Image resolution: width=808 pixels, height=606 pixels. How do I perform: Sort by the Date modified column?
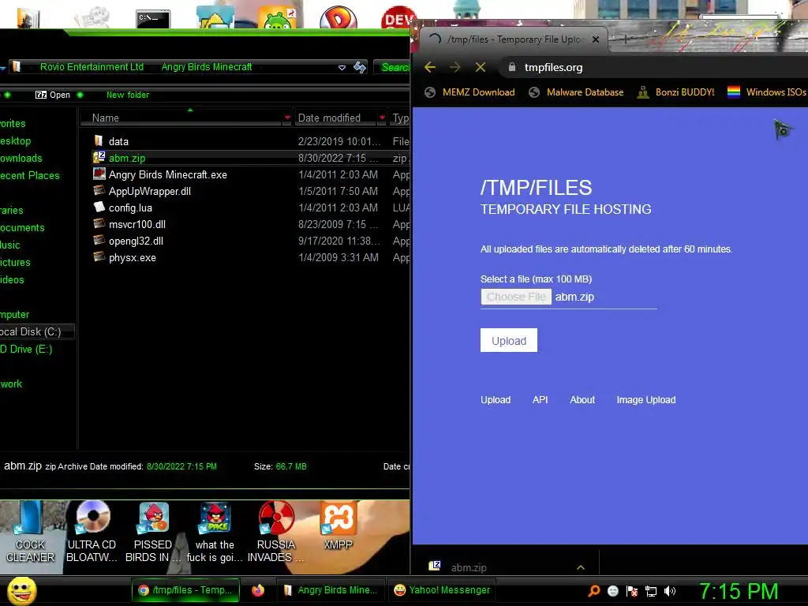[335, 118]
